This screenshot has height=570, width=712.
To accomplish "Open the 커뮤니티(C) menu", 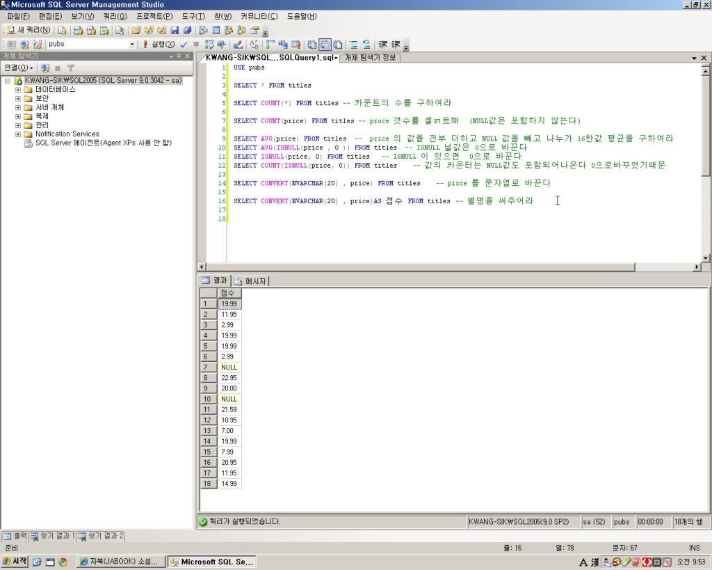I will [x=259, y=17].
